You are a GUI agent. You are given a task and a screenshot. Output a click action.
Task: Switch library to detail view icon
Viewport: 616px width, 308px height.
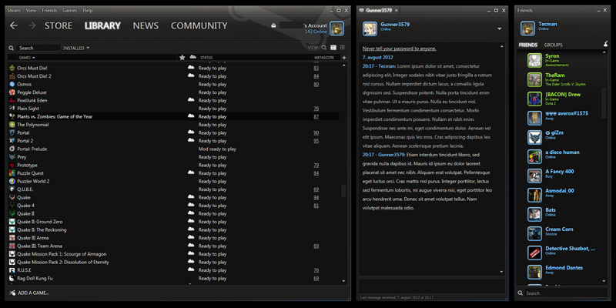(x=323, y=48)
